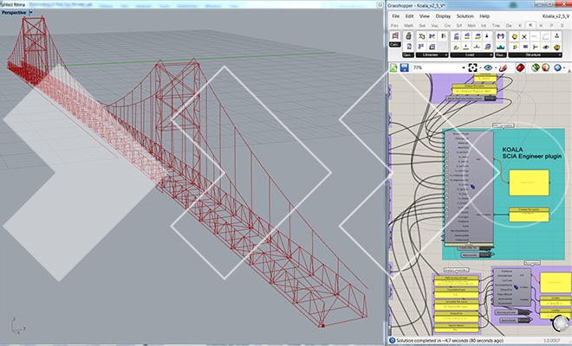
Task: Toggle the green-and-white preview mode icon
Action: (535, 67)
